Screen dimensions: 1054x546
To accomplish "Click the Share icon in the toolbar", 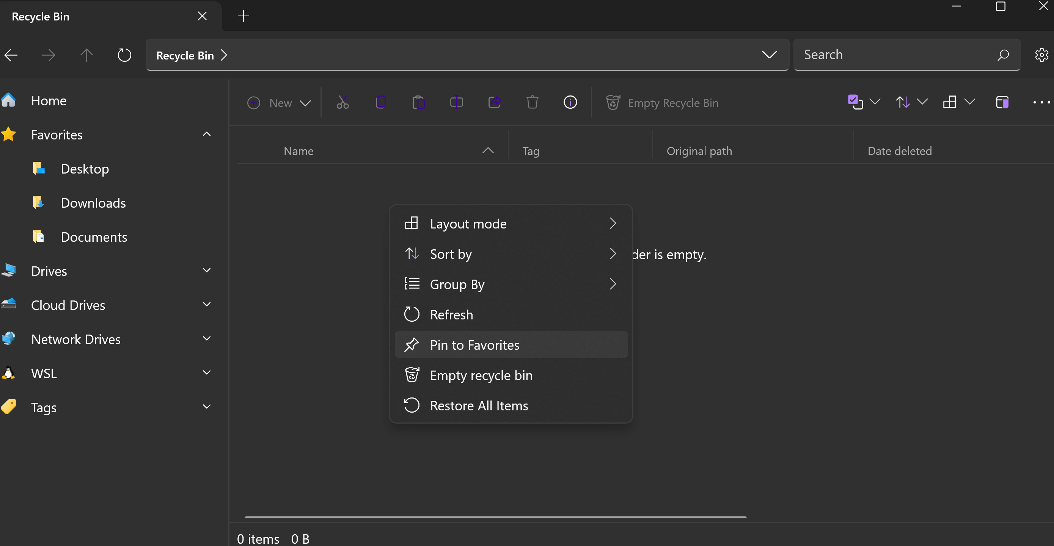I will [x=495, y=102].
